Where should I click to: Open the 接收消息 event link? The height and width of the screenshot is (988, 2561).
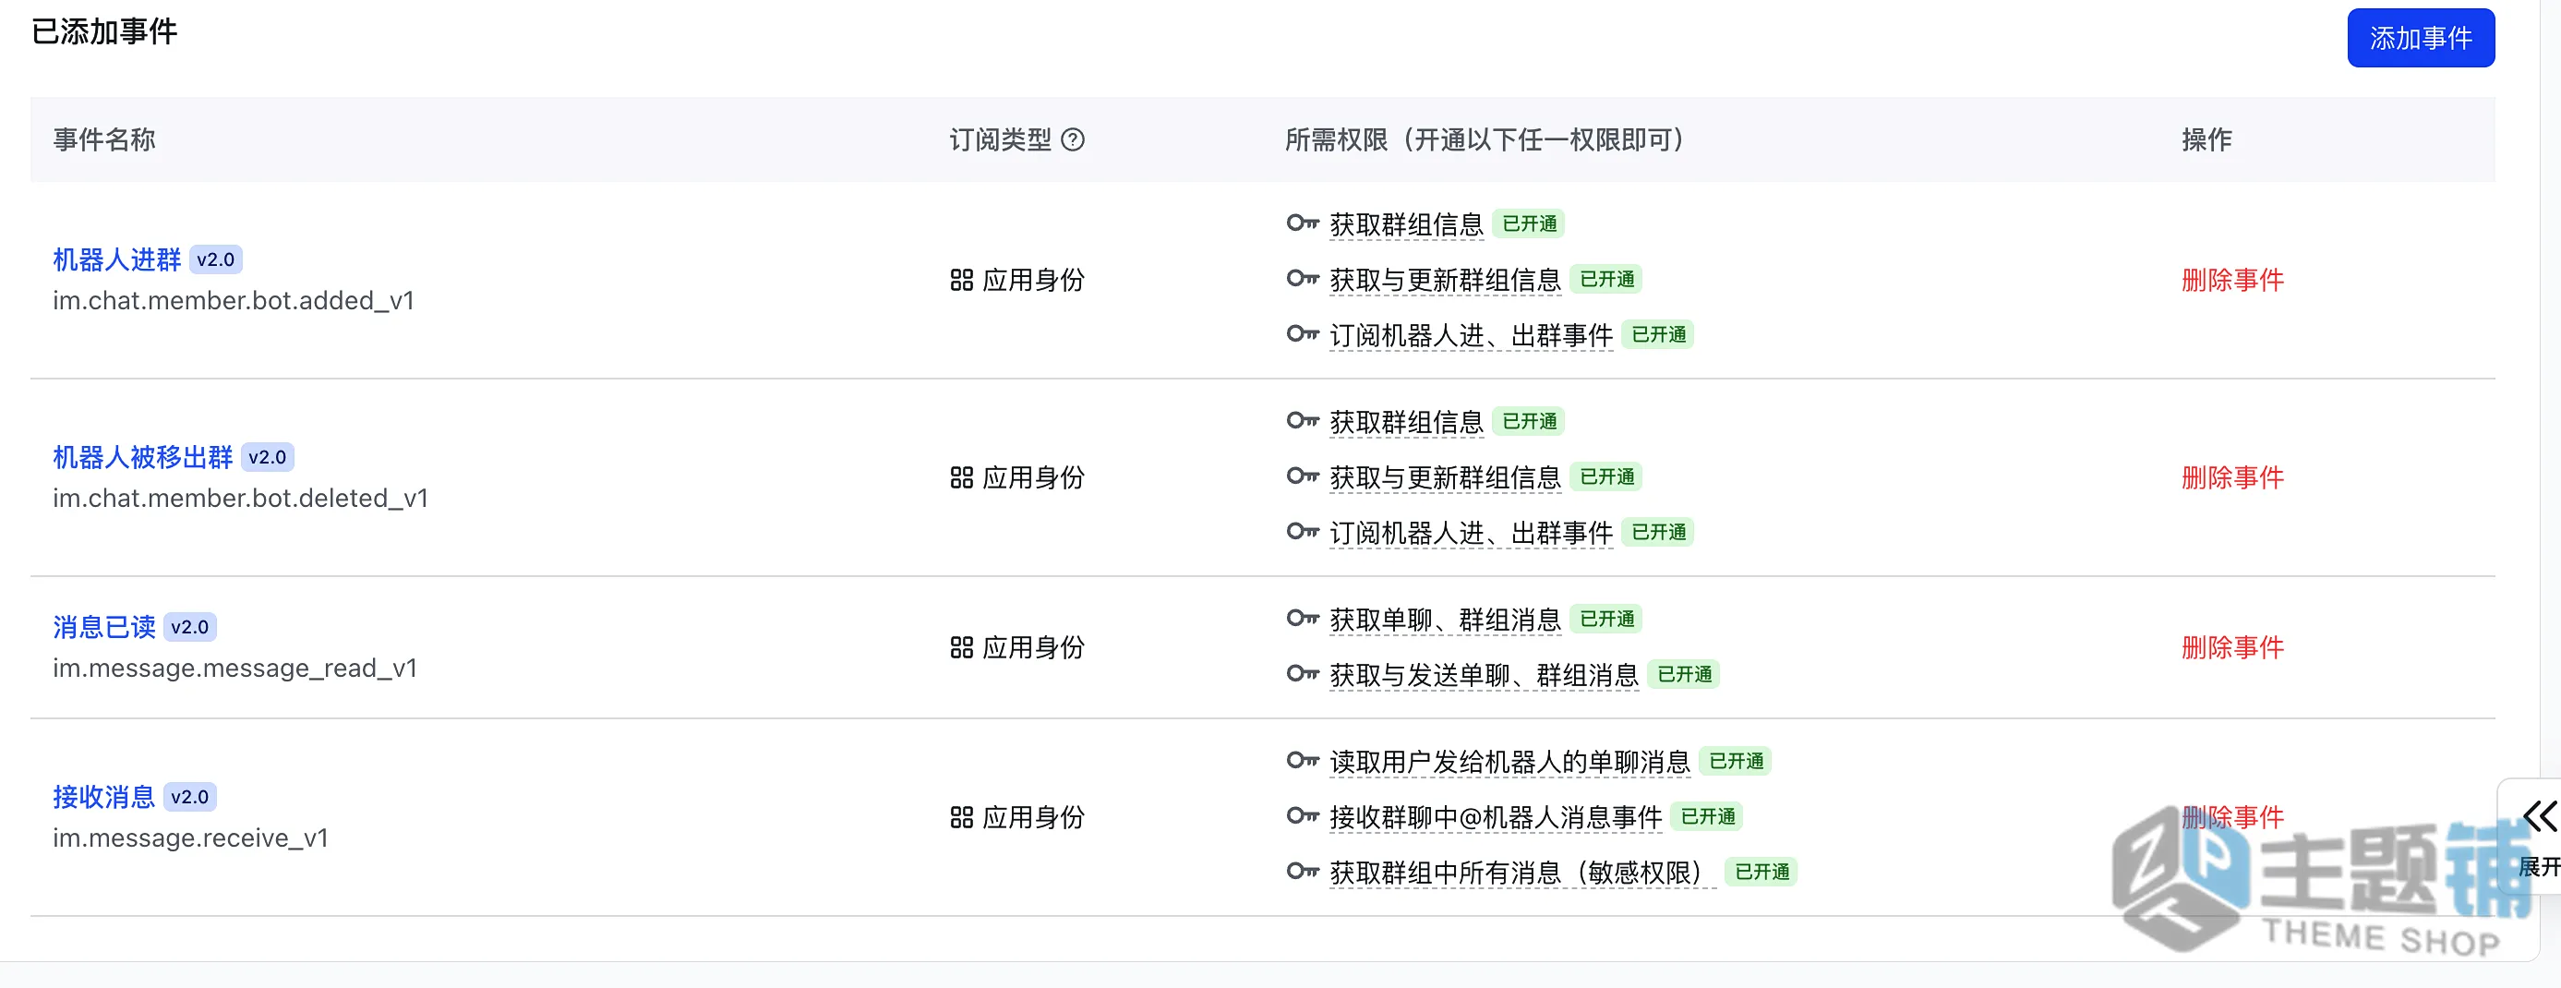[104, 797]
